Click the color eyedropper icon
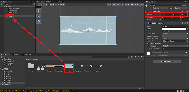This screenshot has width=189, height=92. [x=187, y=29]
